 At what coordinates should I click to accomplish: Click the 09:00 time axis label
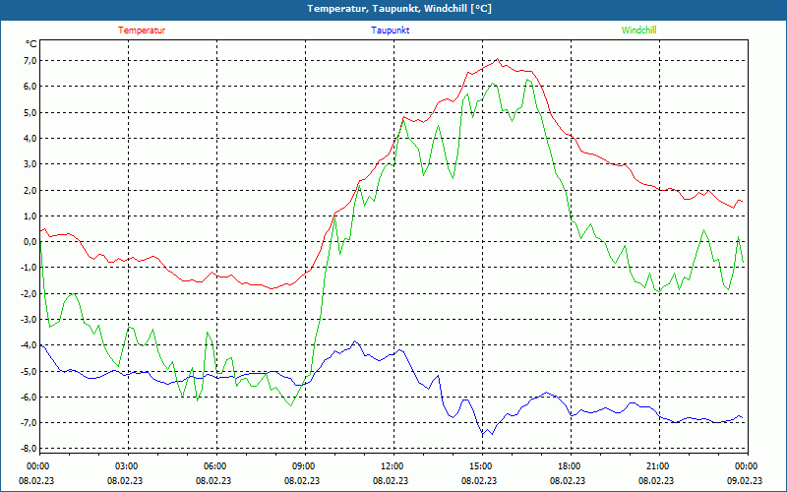coord(303,465)
